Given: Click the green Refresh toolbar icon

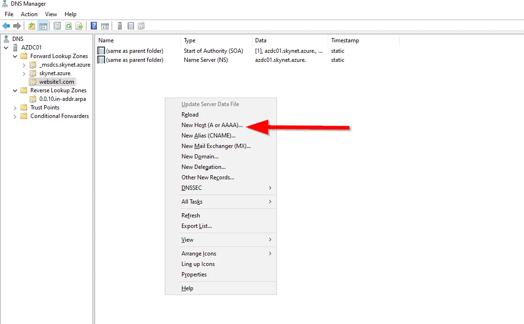Looking at the screenshot, I should [68, 26].
